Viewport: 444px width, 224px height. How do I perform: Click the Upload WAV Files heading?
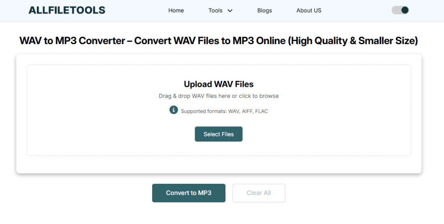click(x=219, y=84)
